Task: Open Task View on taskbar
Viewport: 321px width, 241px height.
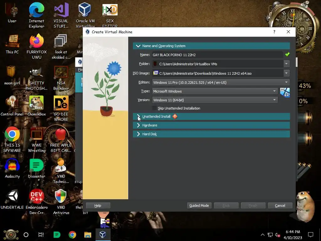Action: 41,235
